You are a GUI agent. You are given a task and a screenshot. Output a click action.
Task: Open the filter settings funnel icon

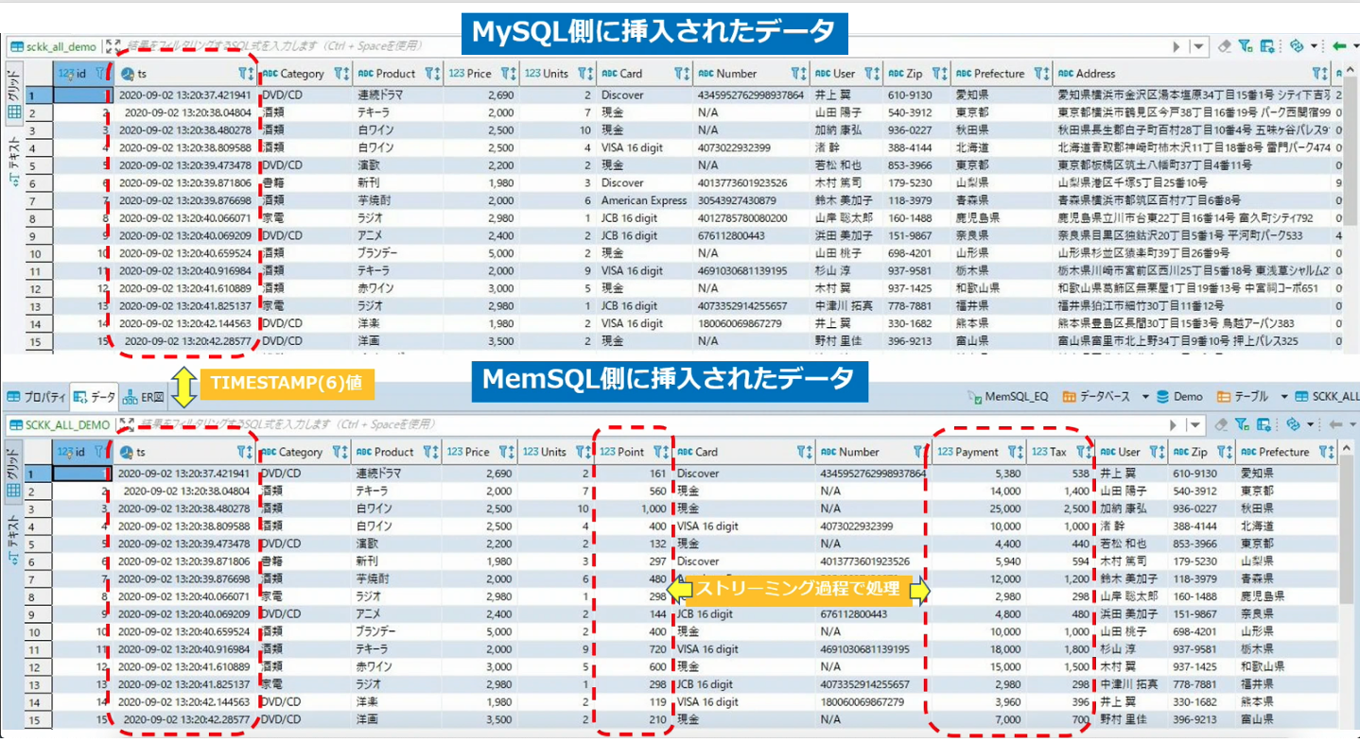1246,45
